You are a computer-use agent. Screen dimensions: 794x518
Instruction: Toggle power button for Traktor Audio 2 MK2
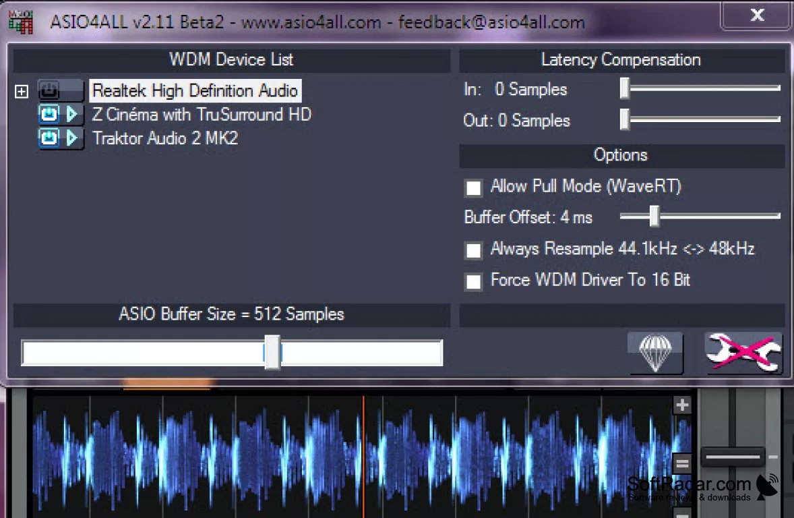point(49,138)
